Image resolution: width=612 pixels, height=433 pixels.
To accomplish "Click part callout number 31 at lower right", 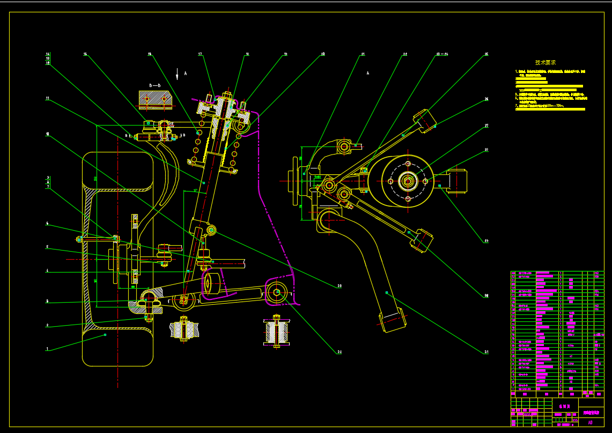I will (x=486, y=352).
